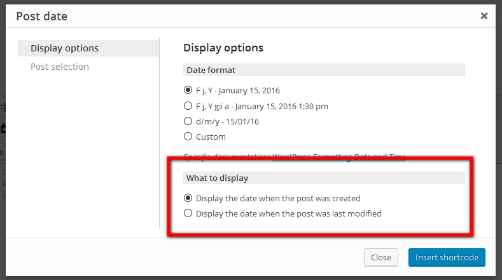Viewport: 502px width, 280px height.
Task: Choose the 'F j, Y g:i a' radio button
Action: (x=188, y=106)
